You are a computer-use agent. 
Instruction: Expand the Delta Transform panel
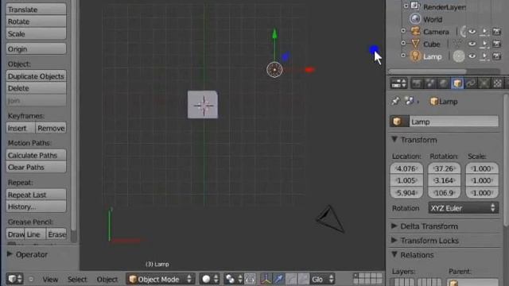coord(394,226)
